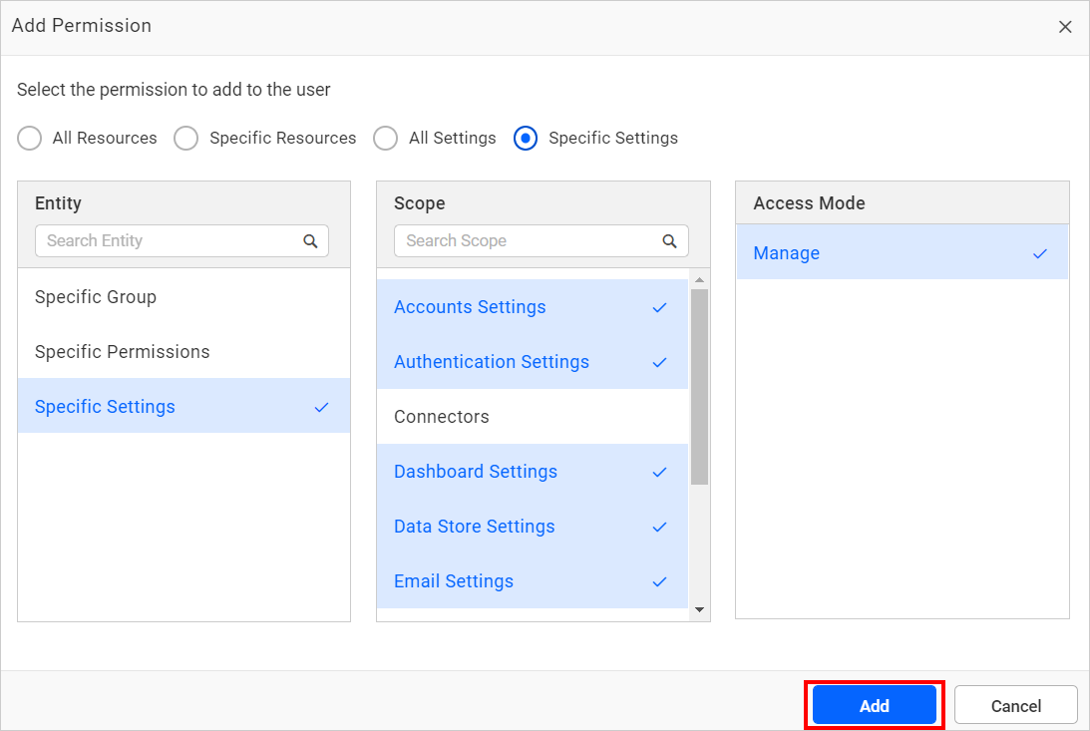The height and width of the screenshot is (731, 1090).
Task: Select the All Settings radio button
Action: [386, 138]
